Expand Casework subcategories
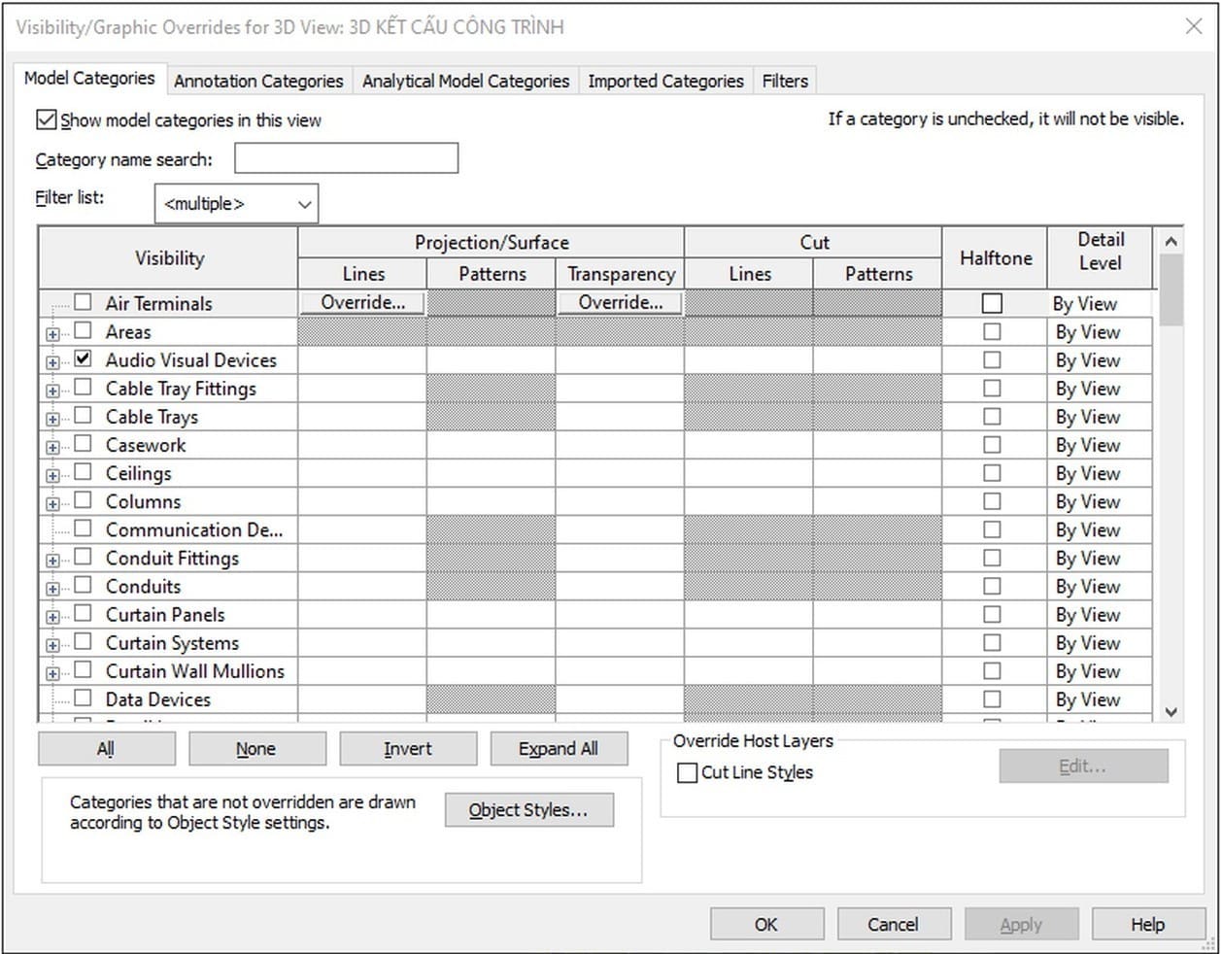The width and height of the screenshot is (1222, 954). tap(52, 447)
